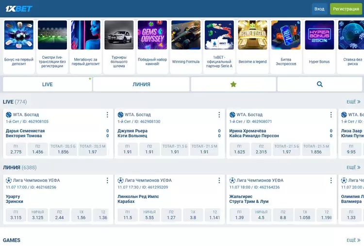Open options menu for Жальгирис match
364x246 pixels.
[x=331, y=180]
